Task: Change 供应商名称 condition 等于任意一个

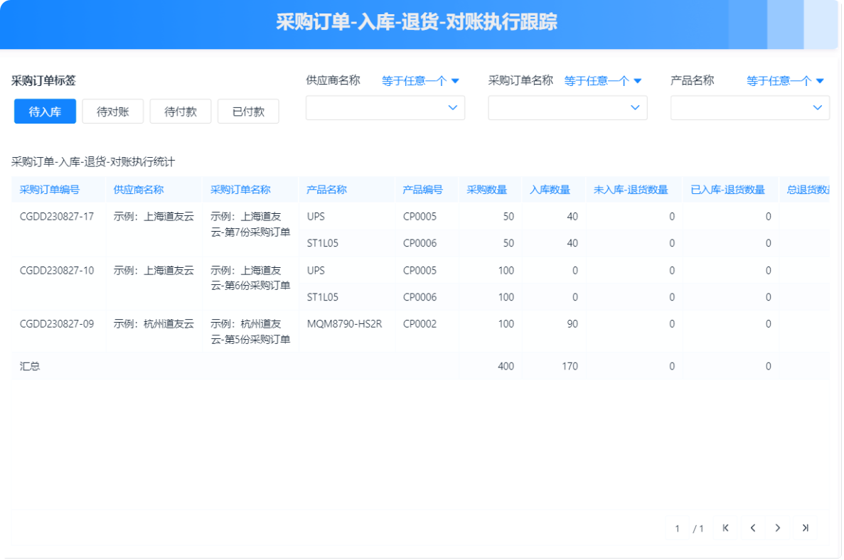Action: pos(420,81)
